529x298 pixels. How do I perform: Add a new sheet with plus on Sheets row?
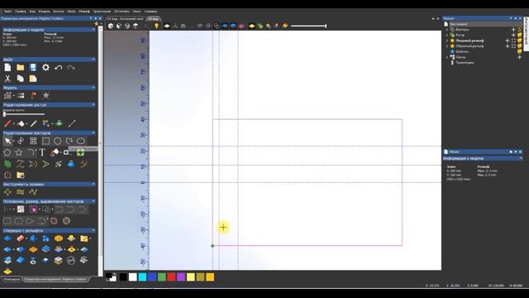pos(520,57)
